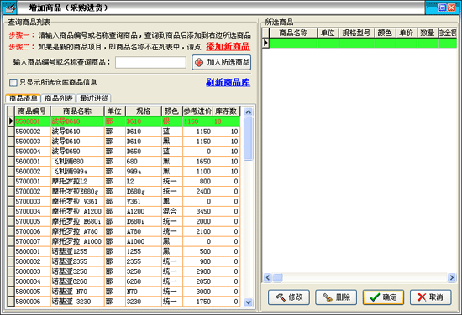Click the hammer icon on 修改 button
The width and height of the screenshot is (462, 315).
[281, 297]
